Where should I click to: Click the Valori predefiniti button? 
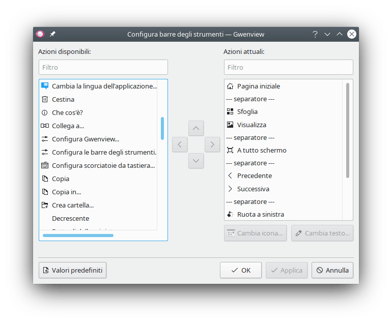pyautogui.click(x=72, y=270)
